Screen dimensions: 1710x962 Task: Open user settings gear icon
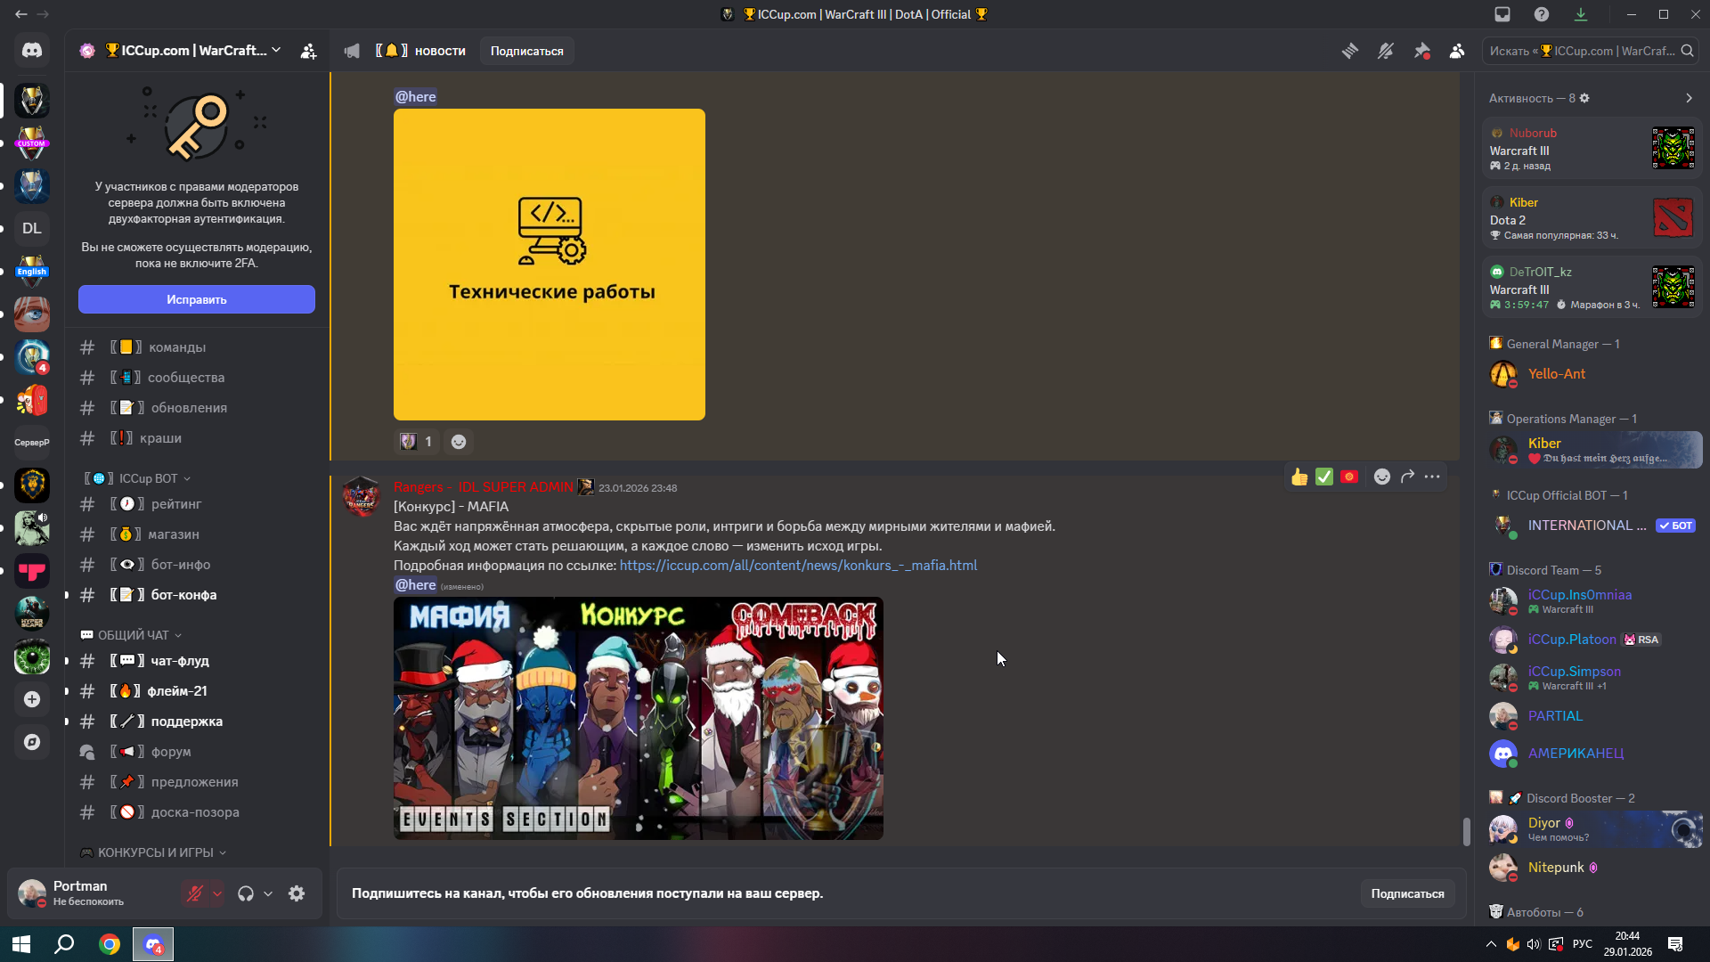click(x=297, y=893)
